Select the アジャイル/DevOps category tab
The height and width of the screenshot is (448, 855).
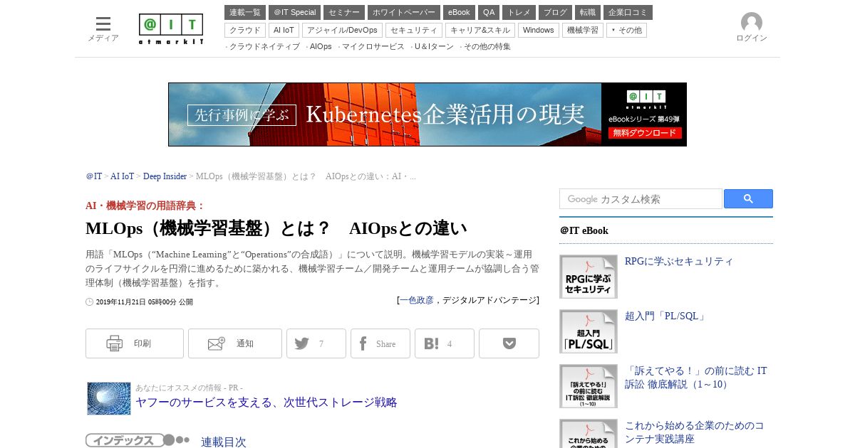coord(342,30)
